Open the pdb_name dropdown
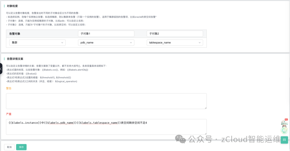 click(x=106, y=43)
